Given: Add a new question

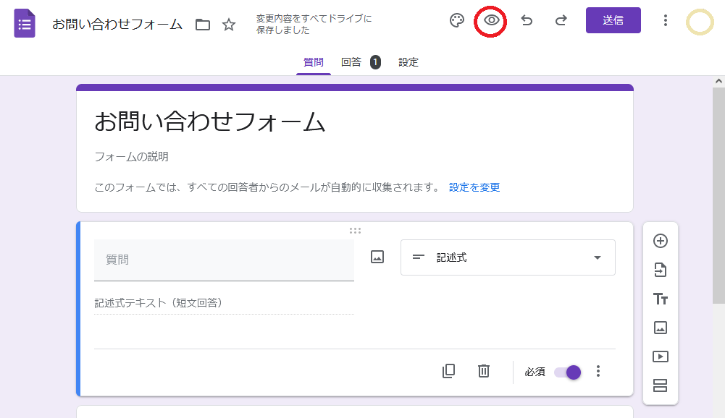Looking at the screenshot, I should (661, 241).
